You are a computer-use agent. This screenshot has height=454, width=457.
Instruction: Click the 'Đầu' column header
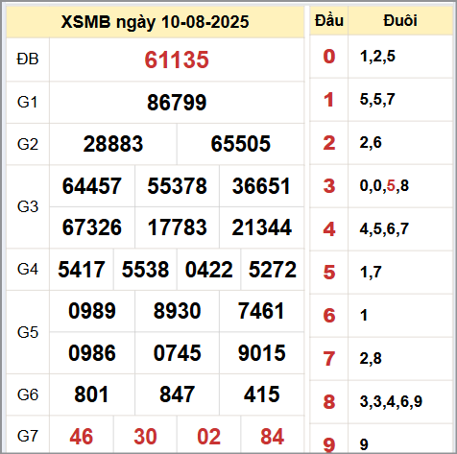tap(329, 21)
